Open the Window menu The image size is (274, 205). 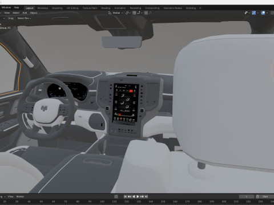6,7
